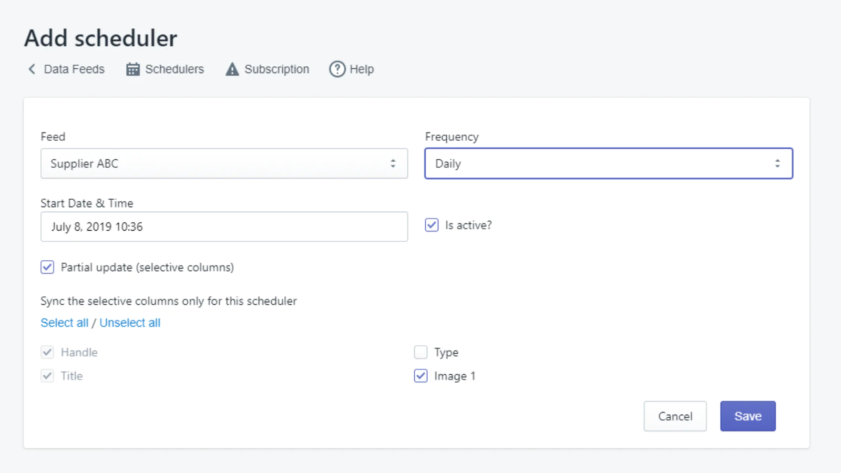The height and width of the screenshot is (473, 841).
Task: Disable Partial update (selective columns)
Action: tap(47, 267)
